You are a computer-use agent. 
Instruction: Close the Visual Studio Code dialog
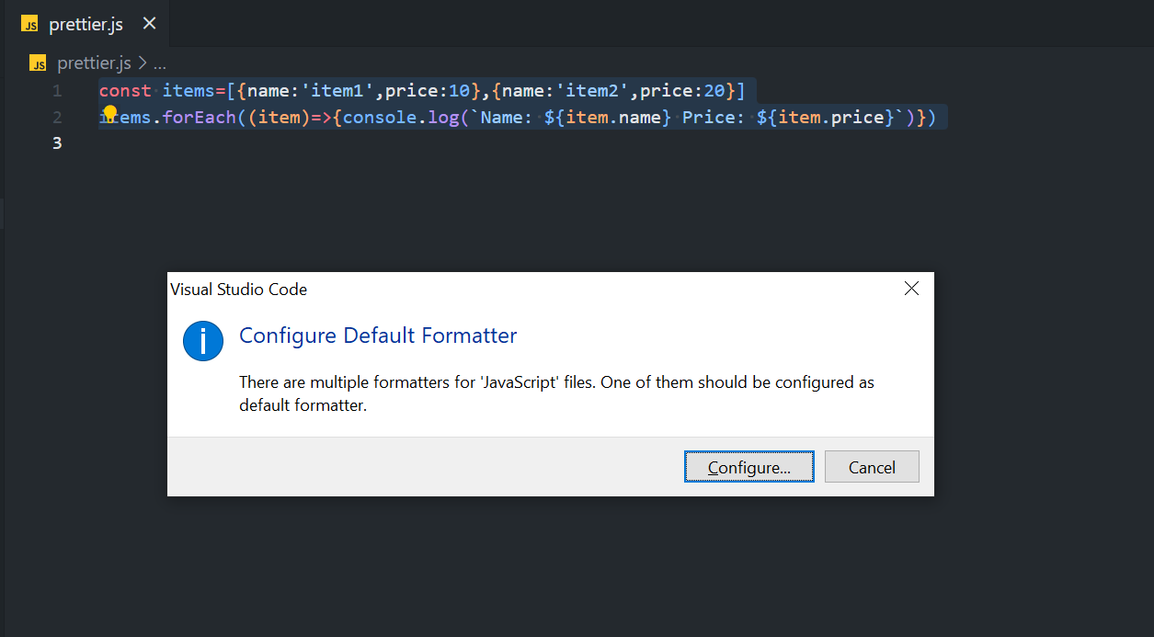[911, 289]
